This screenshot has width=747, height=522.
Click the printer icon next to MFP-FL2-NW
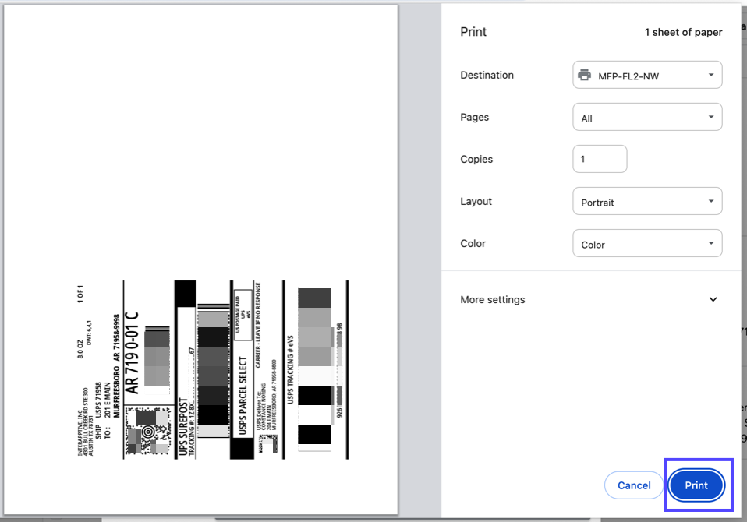(x=584, y=75)
